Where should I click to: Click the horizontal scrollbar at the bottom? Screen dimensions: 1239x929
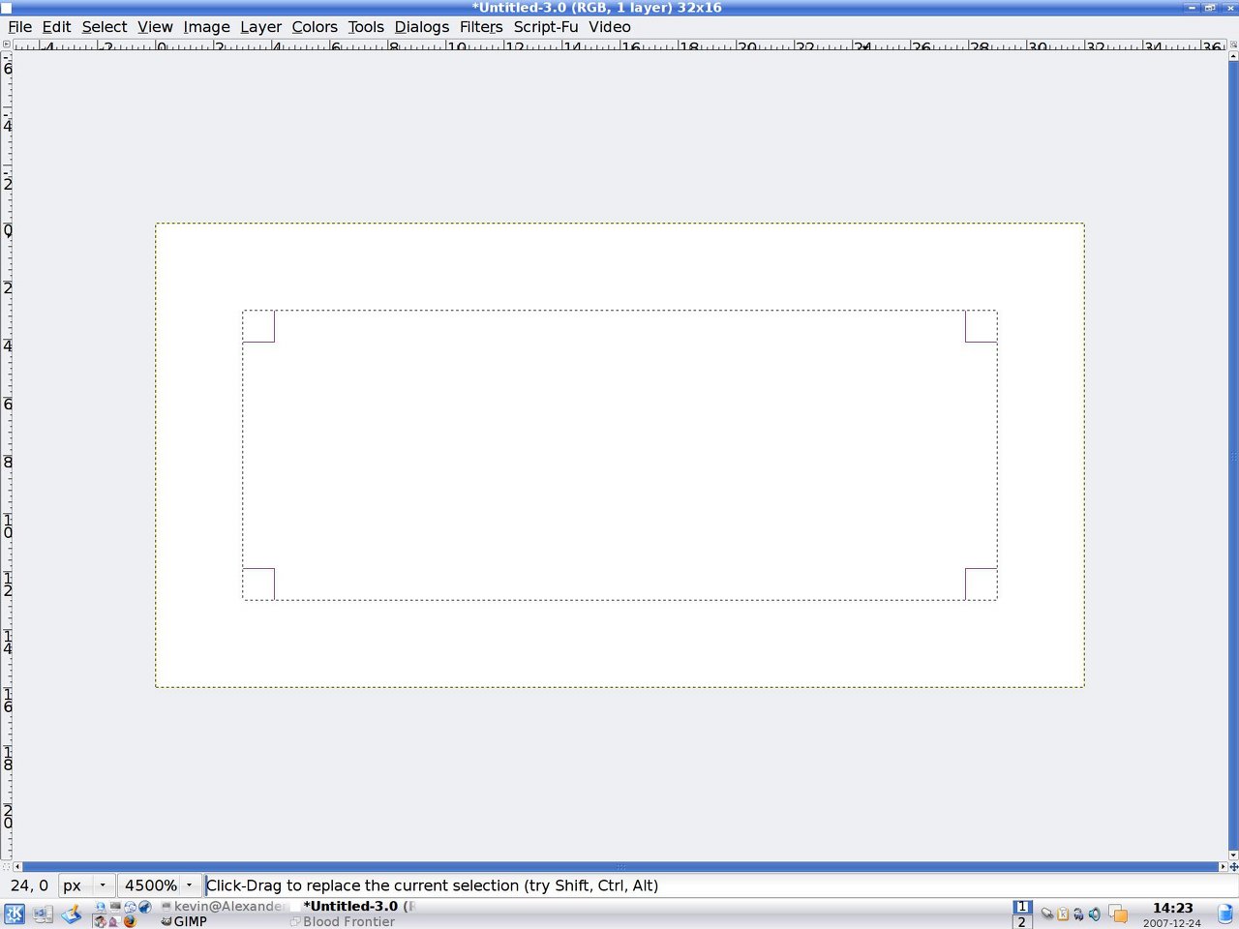[x=619, y=866]
